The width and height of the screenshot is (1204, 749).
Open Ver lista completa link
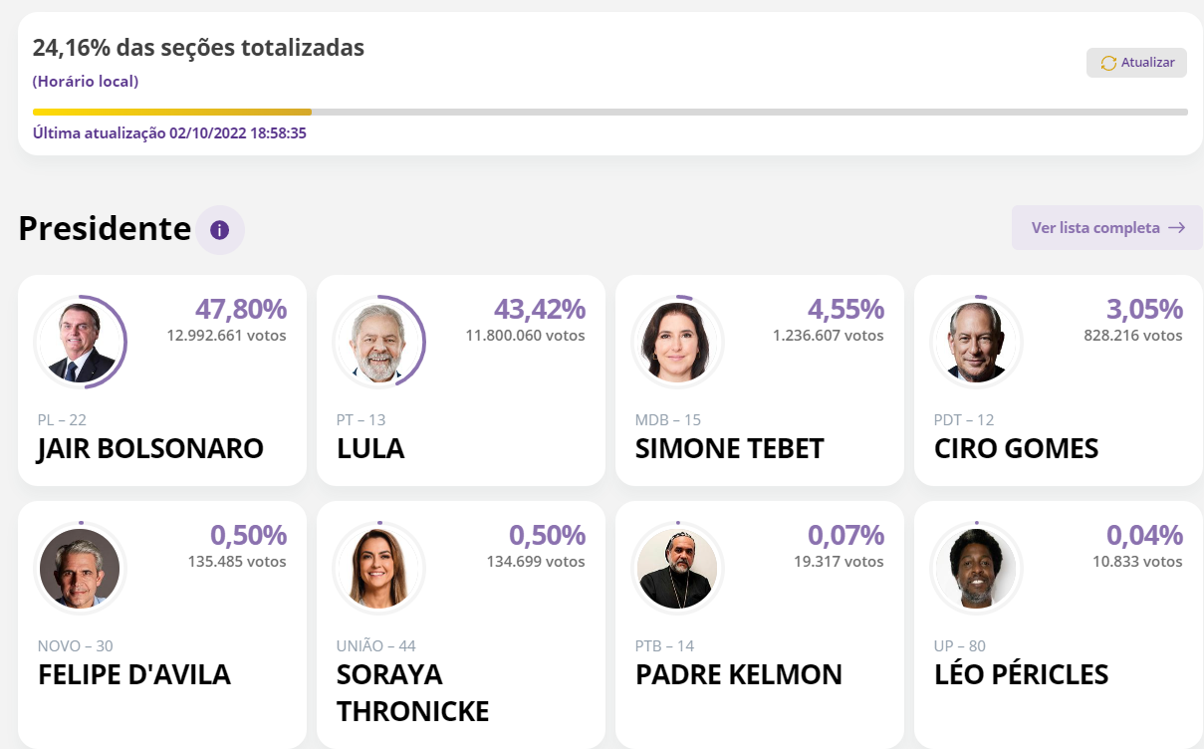point(1107,228)
